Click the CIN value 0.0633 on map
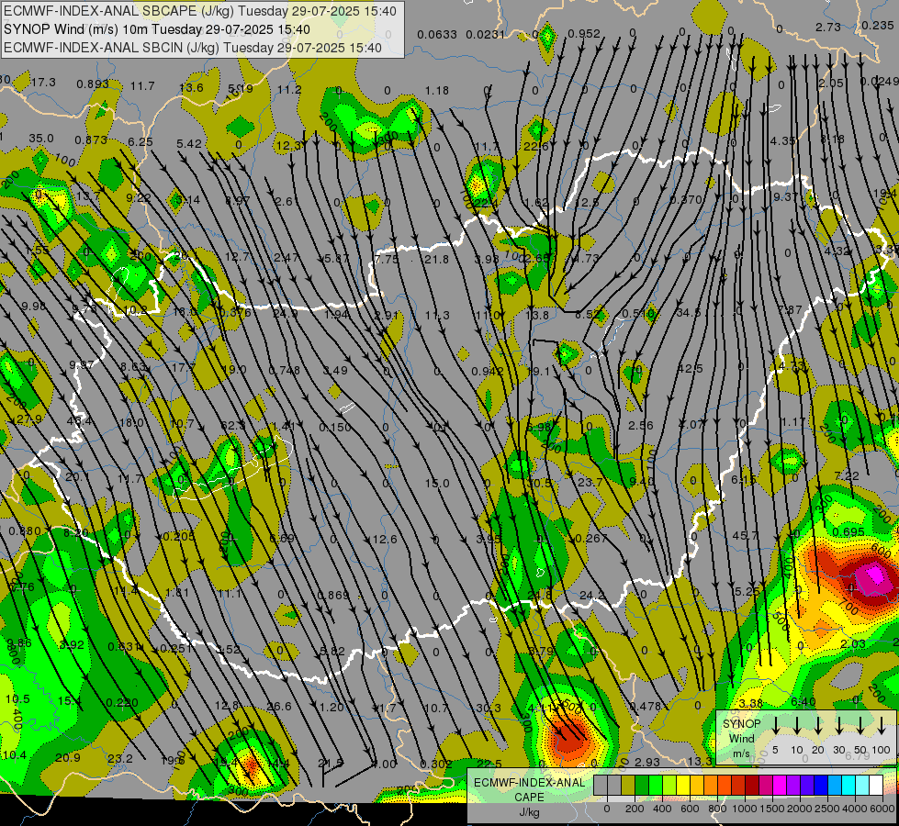Viewport: 899px width, 826px height. [437, 34]
